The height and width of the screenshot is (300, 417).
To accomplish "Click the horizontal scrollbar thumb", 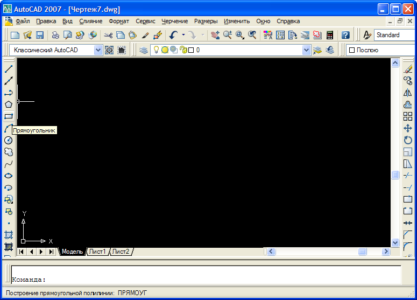I will tap(362, 252).
